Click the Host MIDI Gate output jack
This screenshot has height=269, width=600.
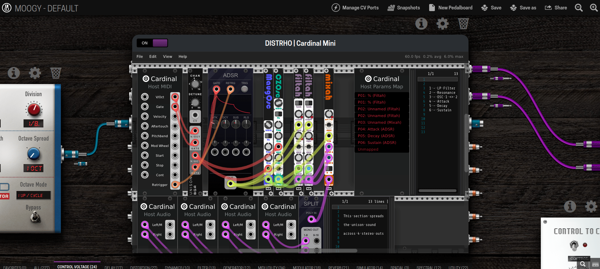(175, 107)
